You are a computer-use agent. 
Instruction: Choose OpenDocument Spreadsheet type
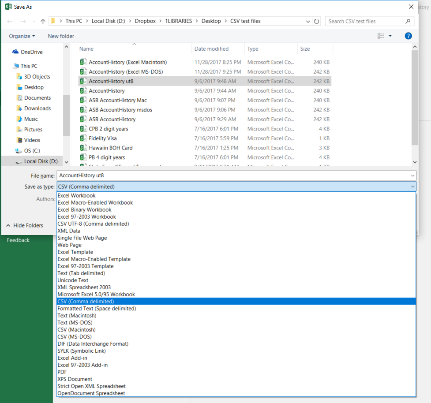[x=236, y=393]
